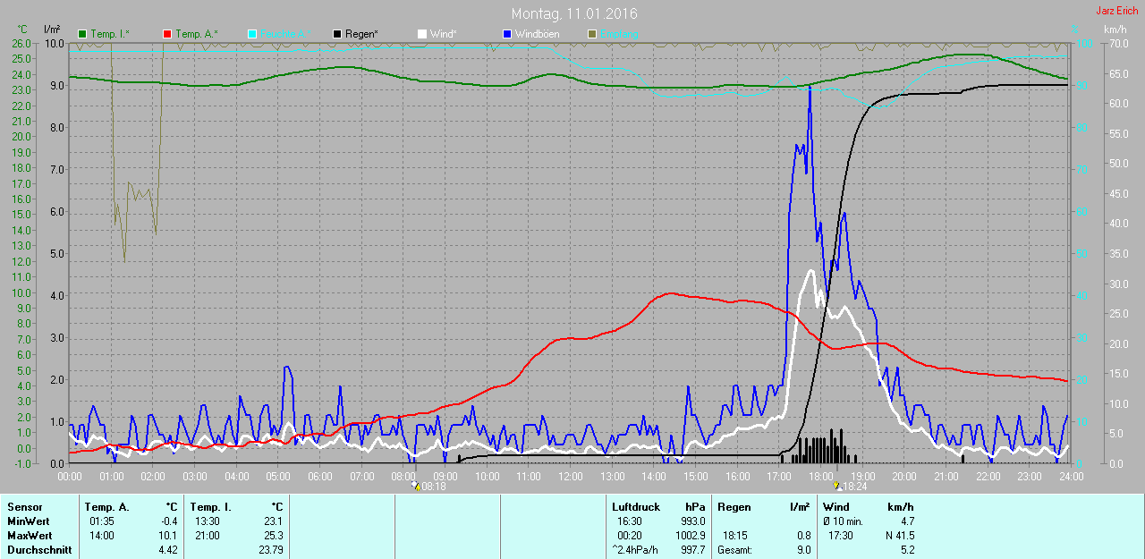This screenshot has height=559, width=1145.
Task: Click the sunrise time '08:18' label
Action: pyautogui.click(x=434, y=487)
